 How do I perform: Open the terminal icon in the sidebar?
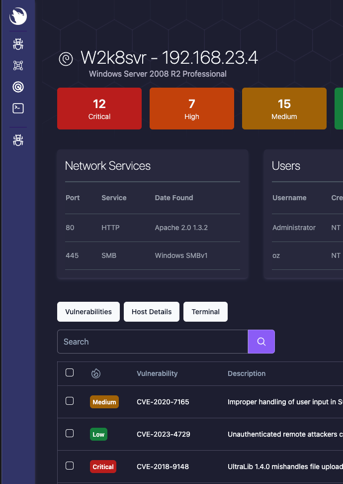click(18, 109)
